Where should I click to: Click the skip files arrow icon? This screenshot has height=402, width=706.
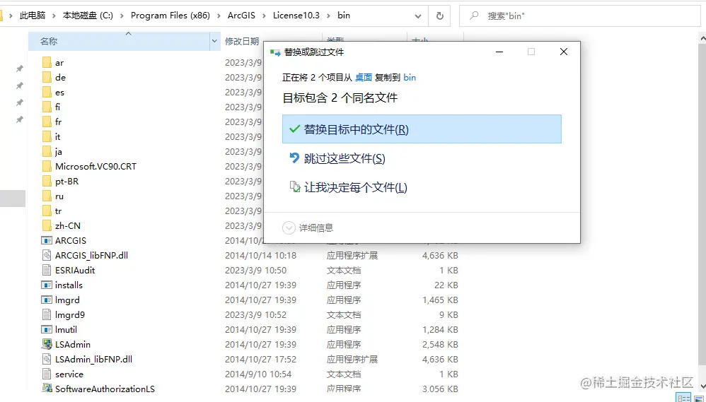tap(294, 158)
